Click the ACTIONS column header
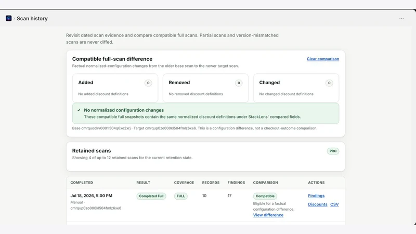Screen dimensions: 416x234 (316, 183)
